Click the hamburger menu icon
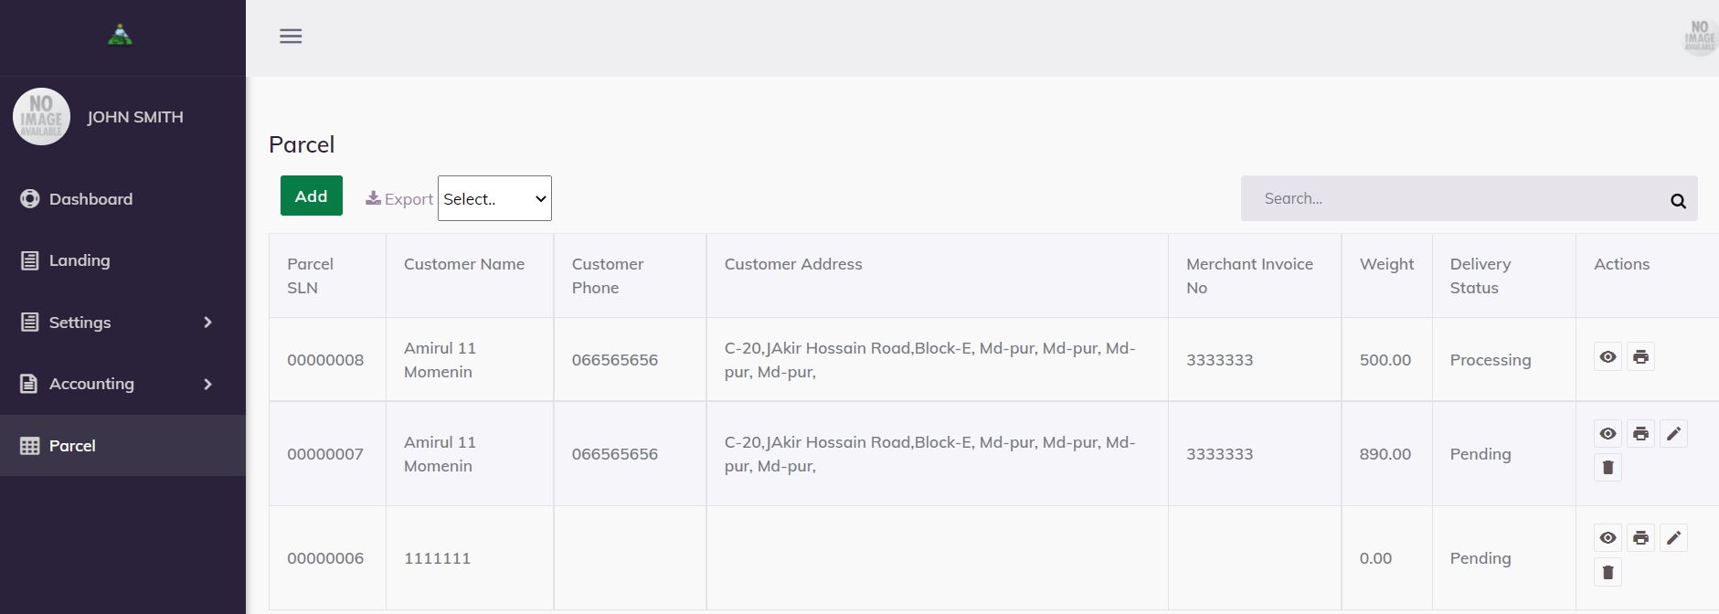The image size is (1719, 614). click(x=291, y=37)
